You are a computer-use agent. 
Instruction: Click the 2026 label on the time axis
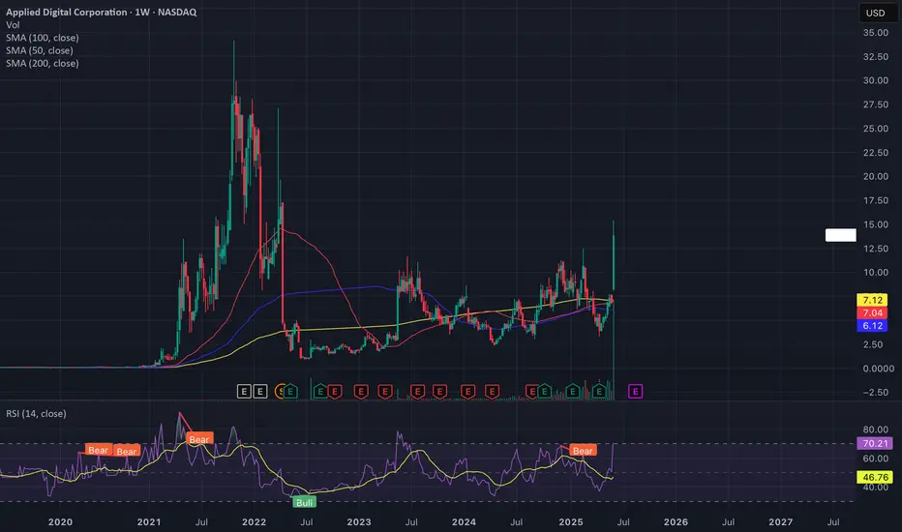click(676, 522)
